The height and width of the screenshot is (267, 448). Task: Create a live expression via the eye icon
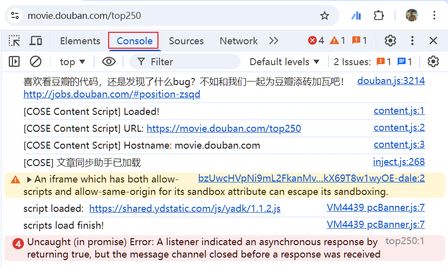tap(109, 62)
